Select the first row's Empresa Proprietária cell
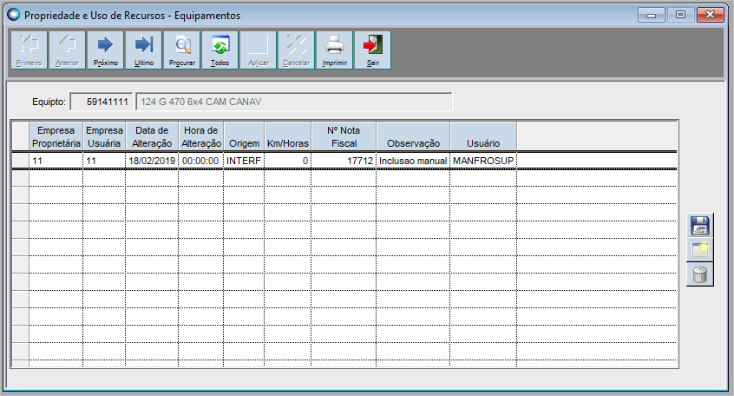 [x=56, y=161]
